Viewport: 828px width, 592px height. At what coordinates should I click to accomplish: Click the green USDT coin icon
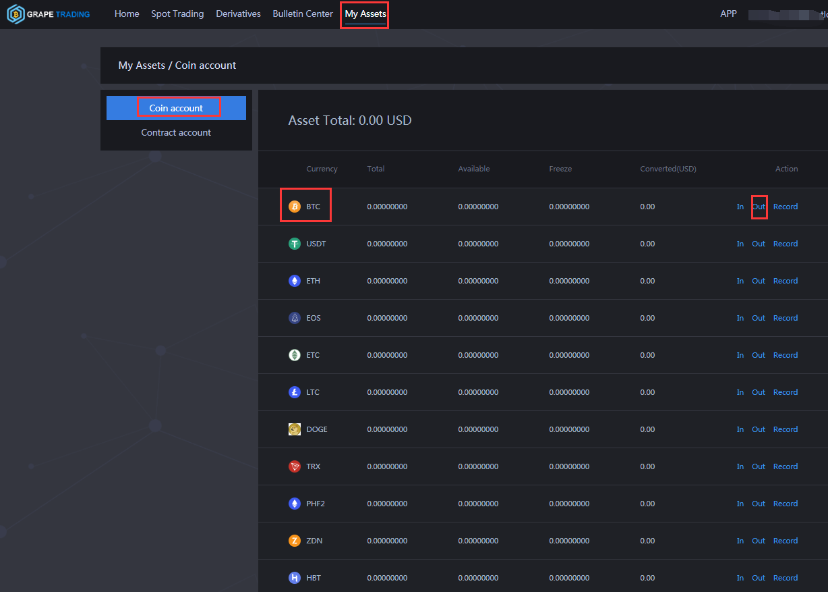pos(295,244)
